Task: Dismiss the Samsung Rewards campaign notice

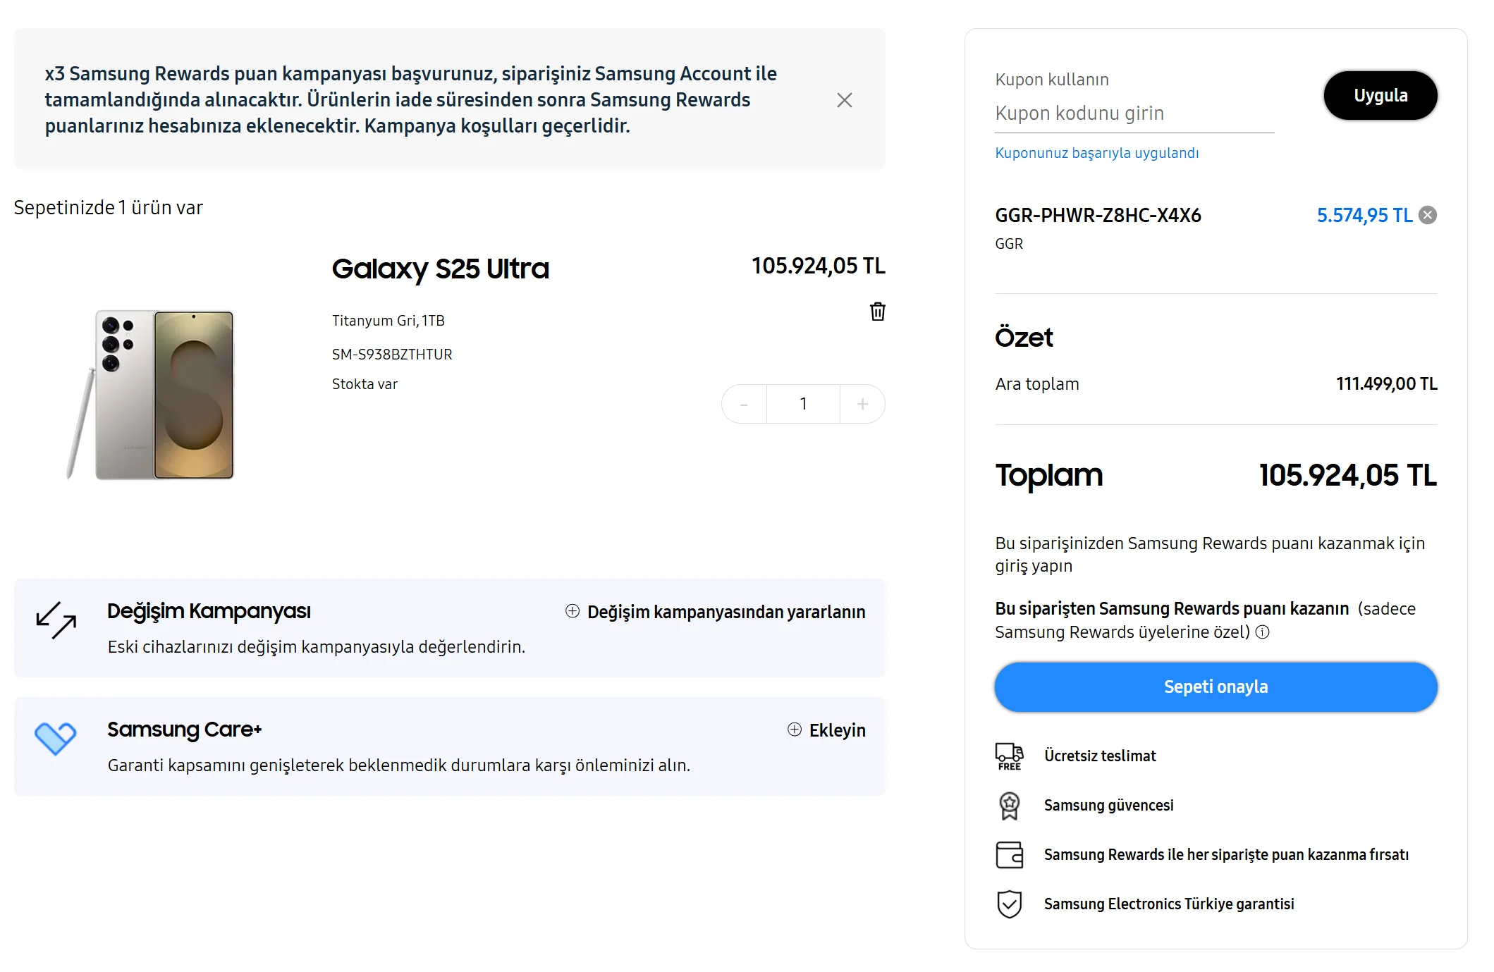Action: 844,100
